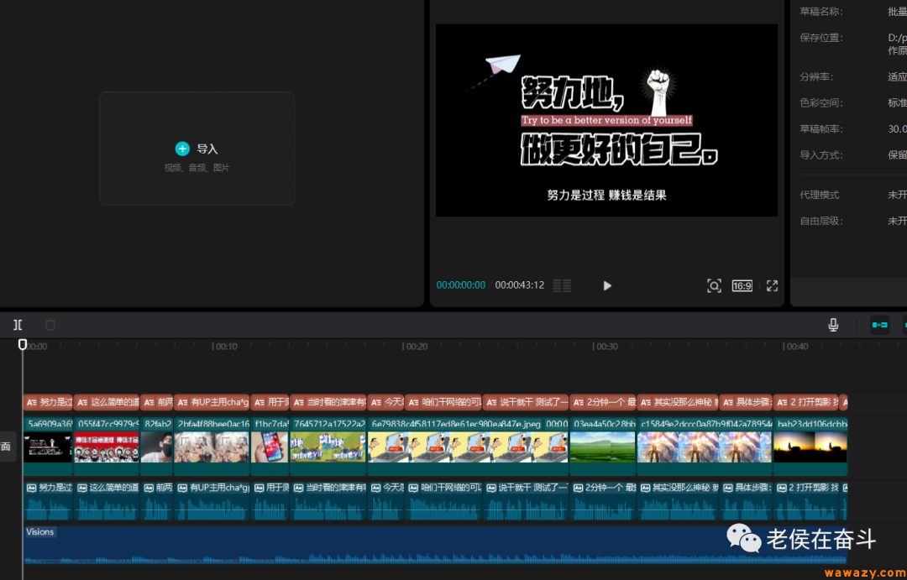Open the 16:9 aspect ratio selector

pos(742,285)
